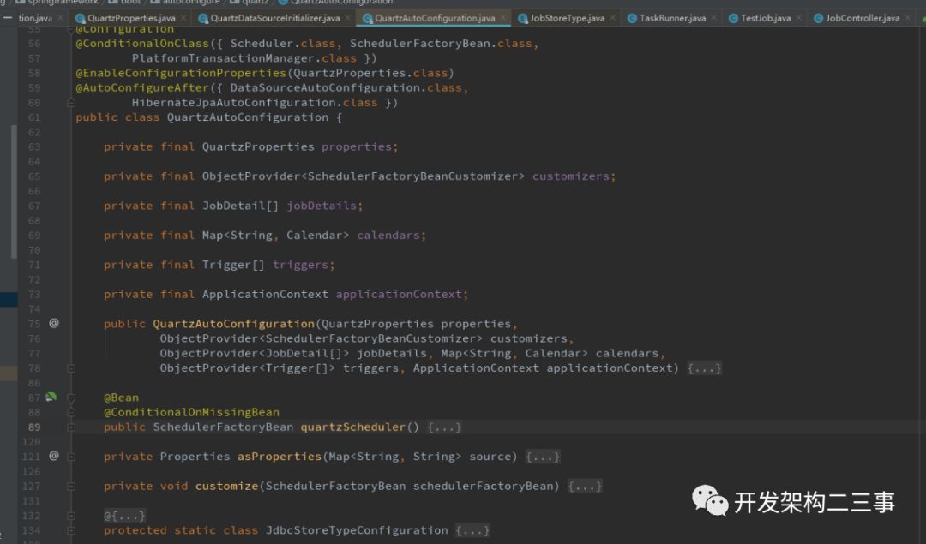
Task: Expand JdbcStoreTypeConfiguration fold marker on line 134
Action: click(71, 530)
